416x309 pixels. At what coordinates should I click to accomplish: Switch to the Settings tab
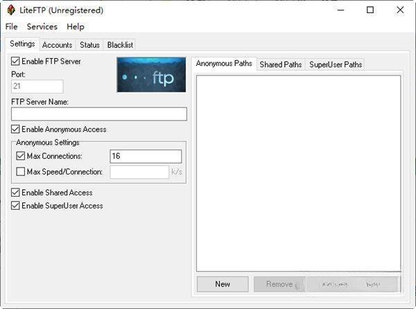[22, 44]
